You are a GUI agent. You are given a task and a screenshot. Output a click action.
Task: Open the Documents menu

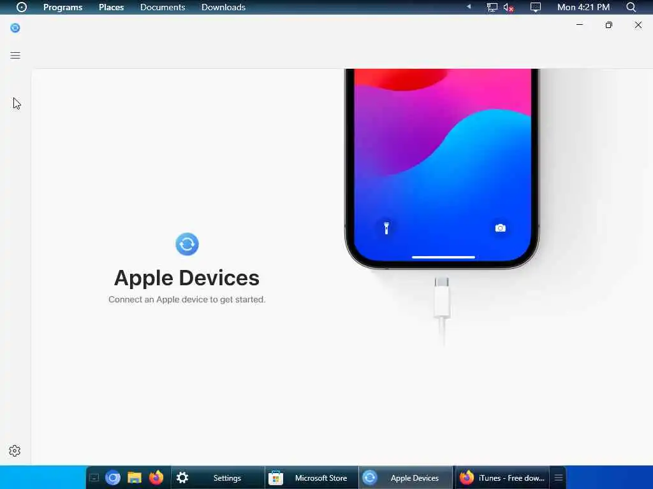pos(163,7)
